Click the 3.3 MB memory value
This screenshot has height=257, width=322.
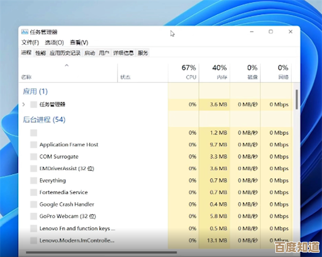click(218, 157)
